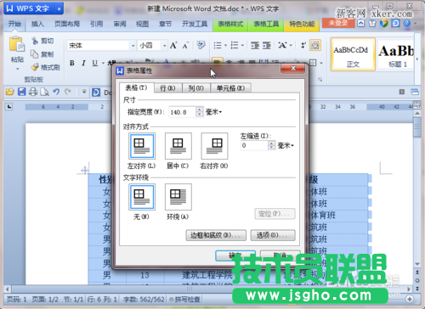Choose left alignment option for table
The width and height of the screenshot is (425, 309).
click(142, 146)
